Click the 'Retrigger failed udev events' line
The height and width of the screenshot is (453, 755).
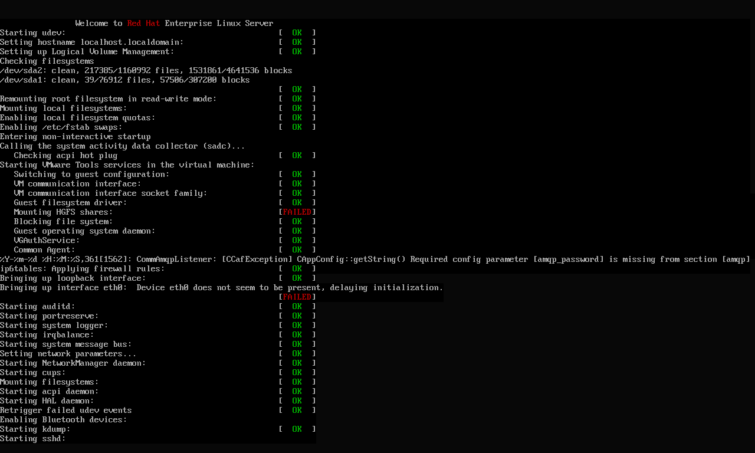(65, 410)
